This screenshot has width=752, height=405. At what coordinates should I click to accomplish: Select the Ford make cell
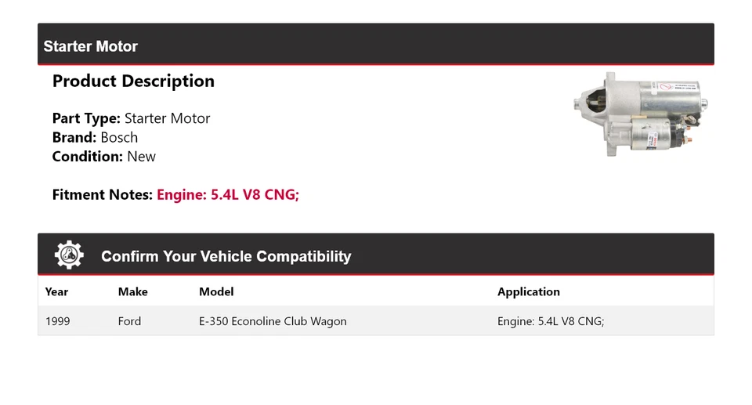tap(129, 321)
